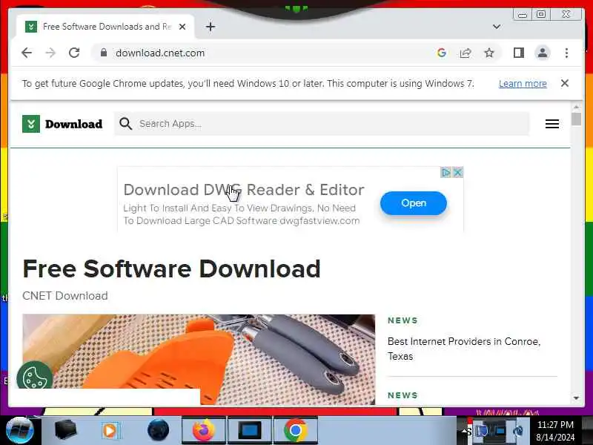The image size is (593, 445).
Task: Click the Download DWG Reader & Editor ad title
Action: pyautogui.click(x=244, y=190)
